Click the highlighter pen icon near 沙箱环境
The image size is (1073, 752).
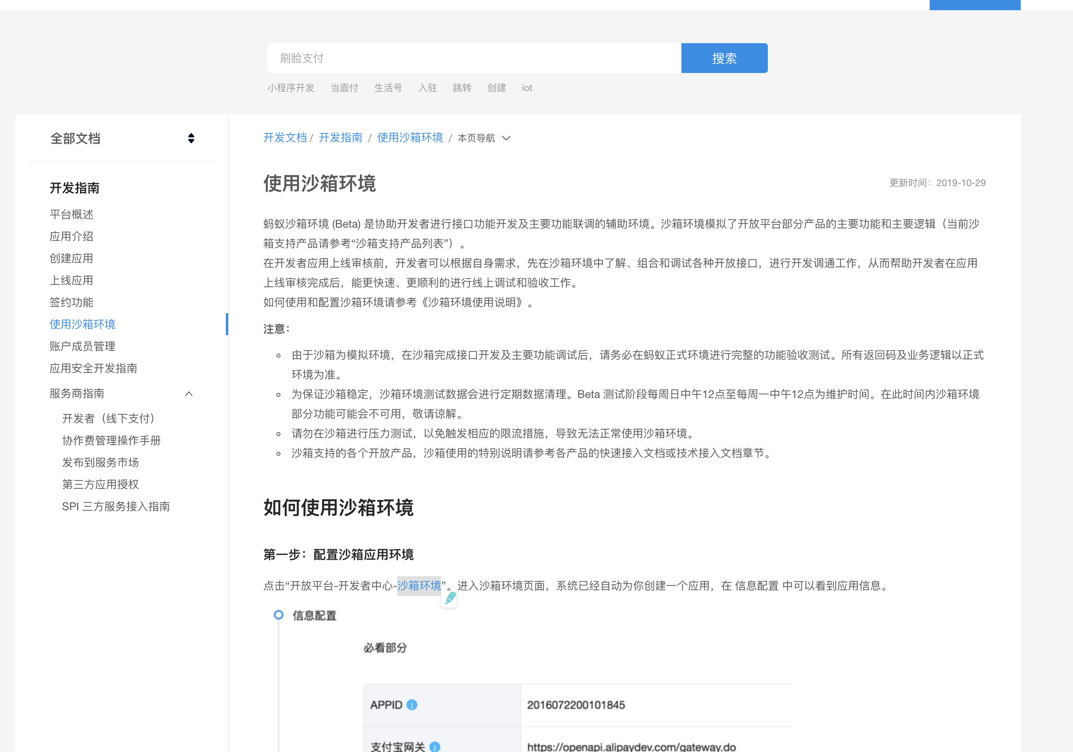click(450, 599)
